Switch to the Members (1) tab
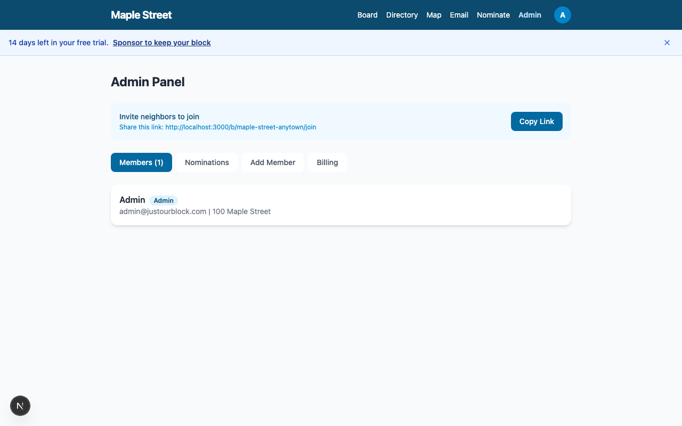Image resolution: width=682 pixels, height=426 pixels. (141, 162)
